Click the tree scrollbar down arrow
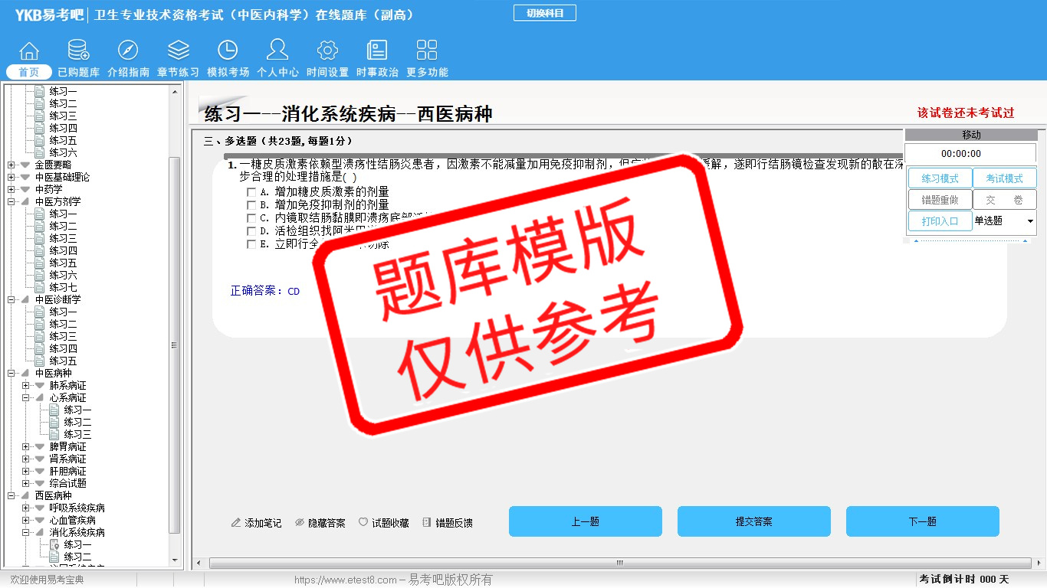 point(175,561)
